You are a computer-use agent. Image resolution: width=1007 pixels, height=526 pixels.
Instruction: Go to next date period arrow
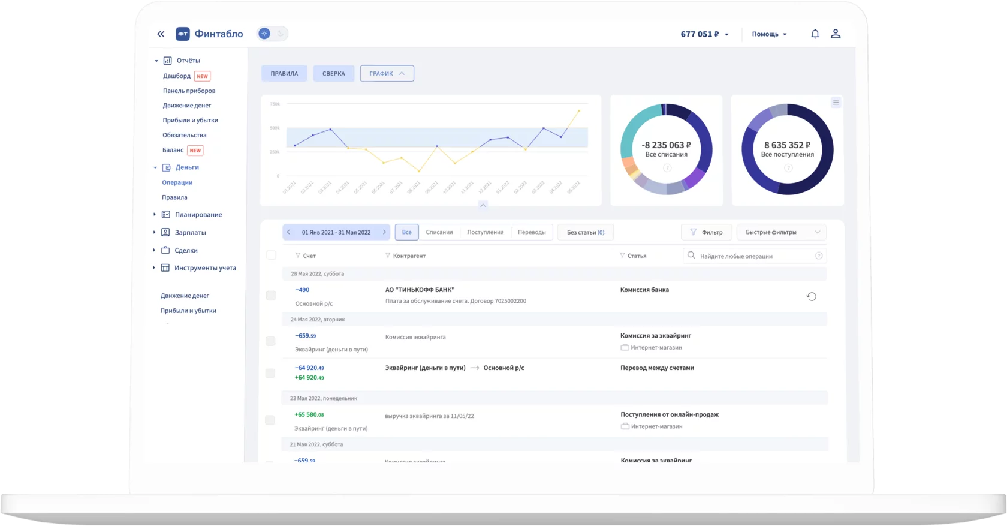pos(384,232)
